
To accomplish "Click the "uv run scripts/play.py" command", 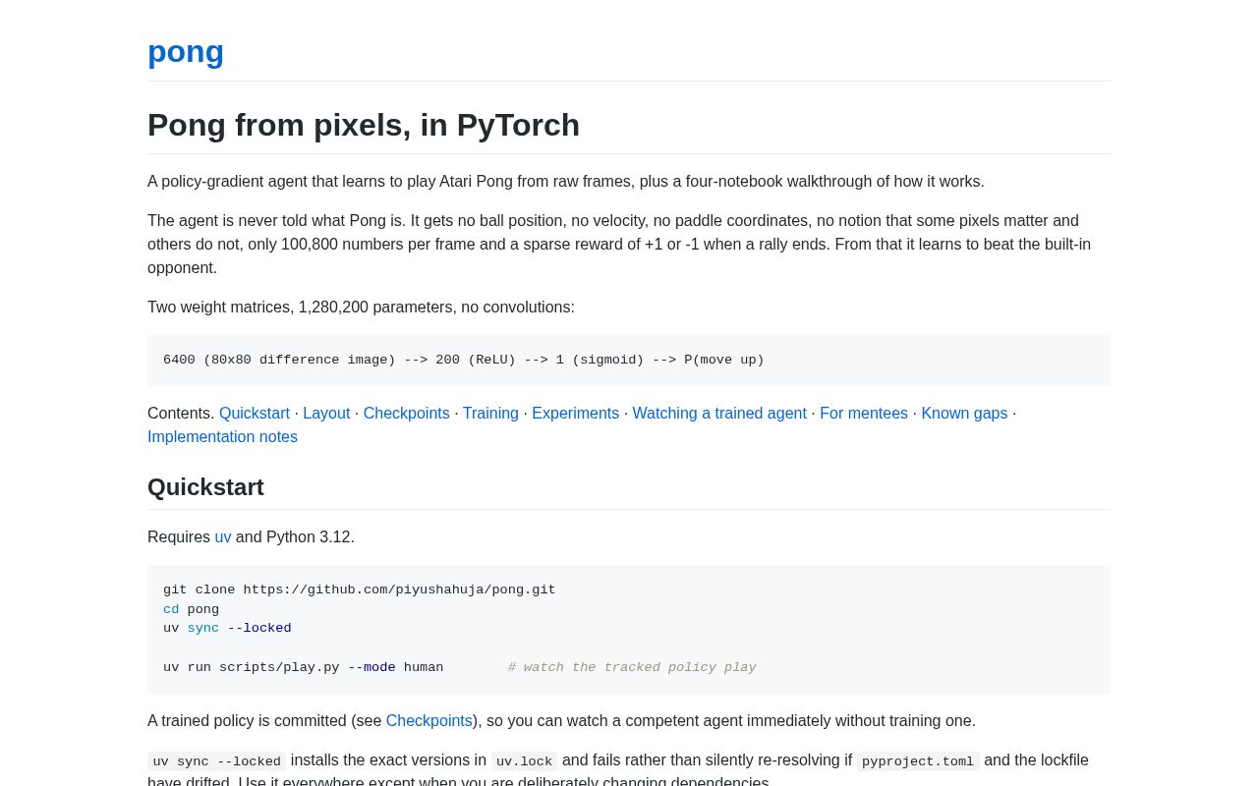I will [x=304, y=668].
